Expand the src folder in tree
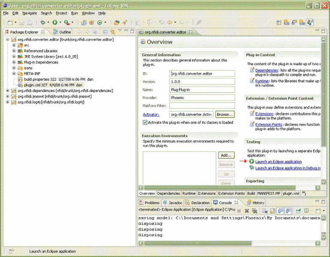The height and width of the screenshot is (257, 330). tap(14, 45)
